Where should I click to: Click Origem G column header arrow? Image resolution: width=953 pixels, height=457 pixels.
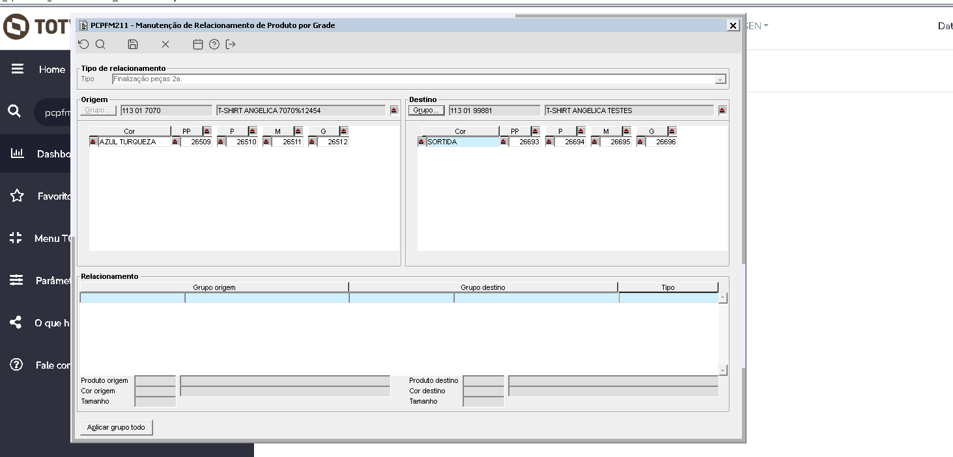click(x=343, y=131)
